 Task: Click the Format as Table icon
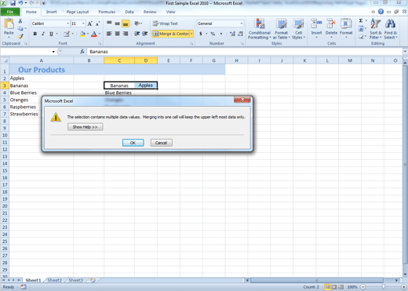[x=282, y=29]
